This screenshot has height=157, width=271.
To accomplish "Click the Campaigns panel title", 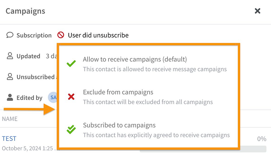I will tap(25, 11).
